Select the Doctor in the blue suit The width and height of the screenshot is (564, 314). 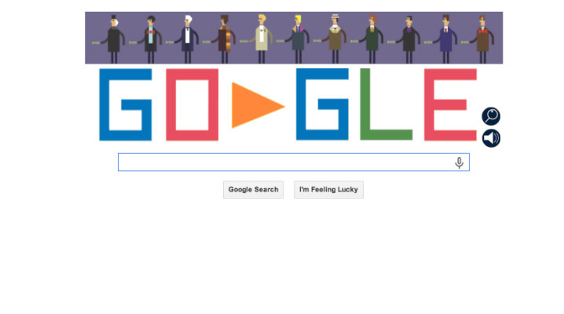[445, 38]
